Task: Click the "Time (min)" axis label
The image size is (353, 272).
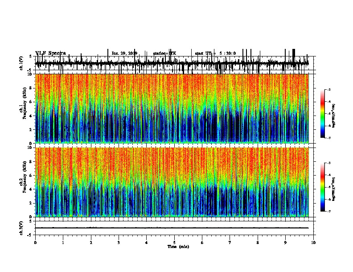Action: click(x=178, y=247)
